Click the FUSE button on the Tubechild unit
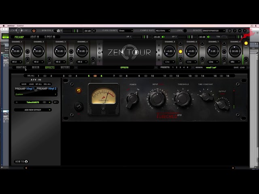 point(79,106)
